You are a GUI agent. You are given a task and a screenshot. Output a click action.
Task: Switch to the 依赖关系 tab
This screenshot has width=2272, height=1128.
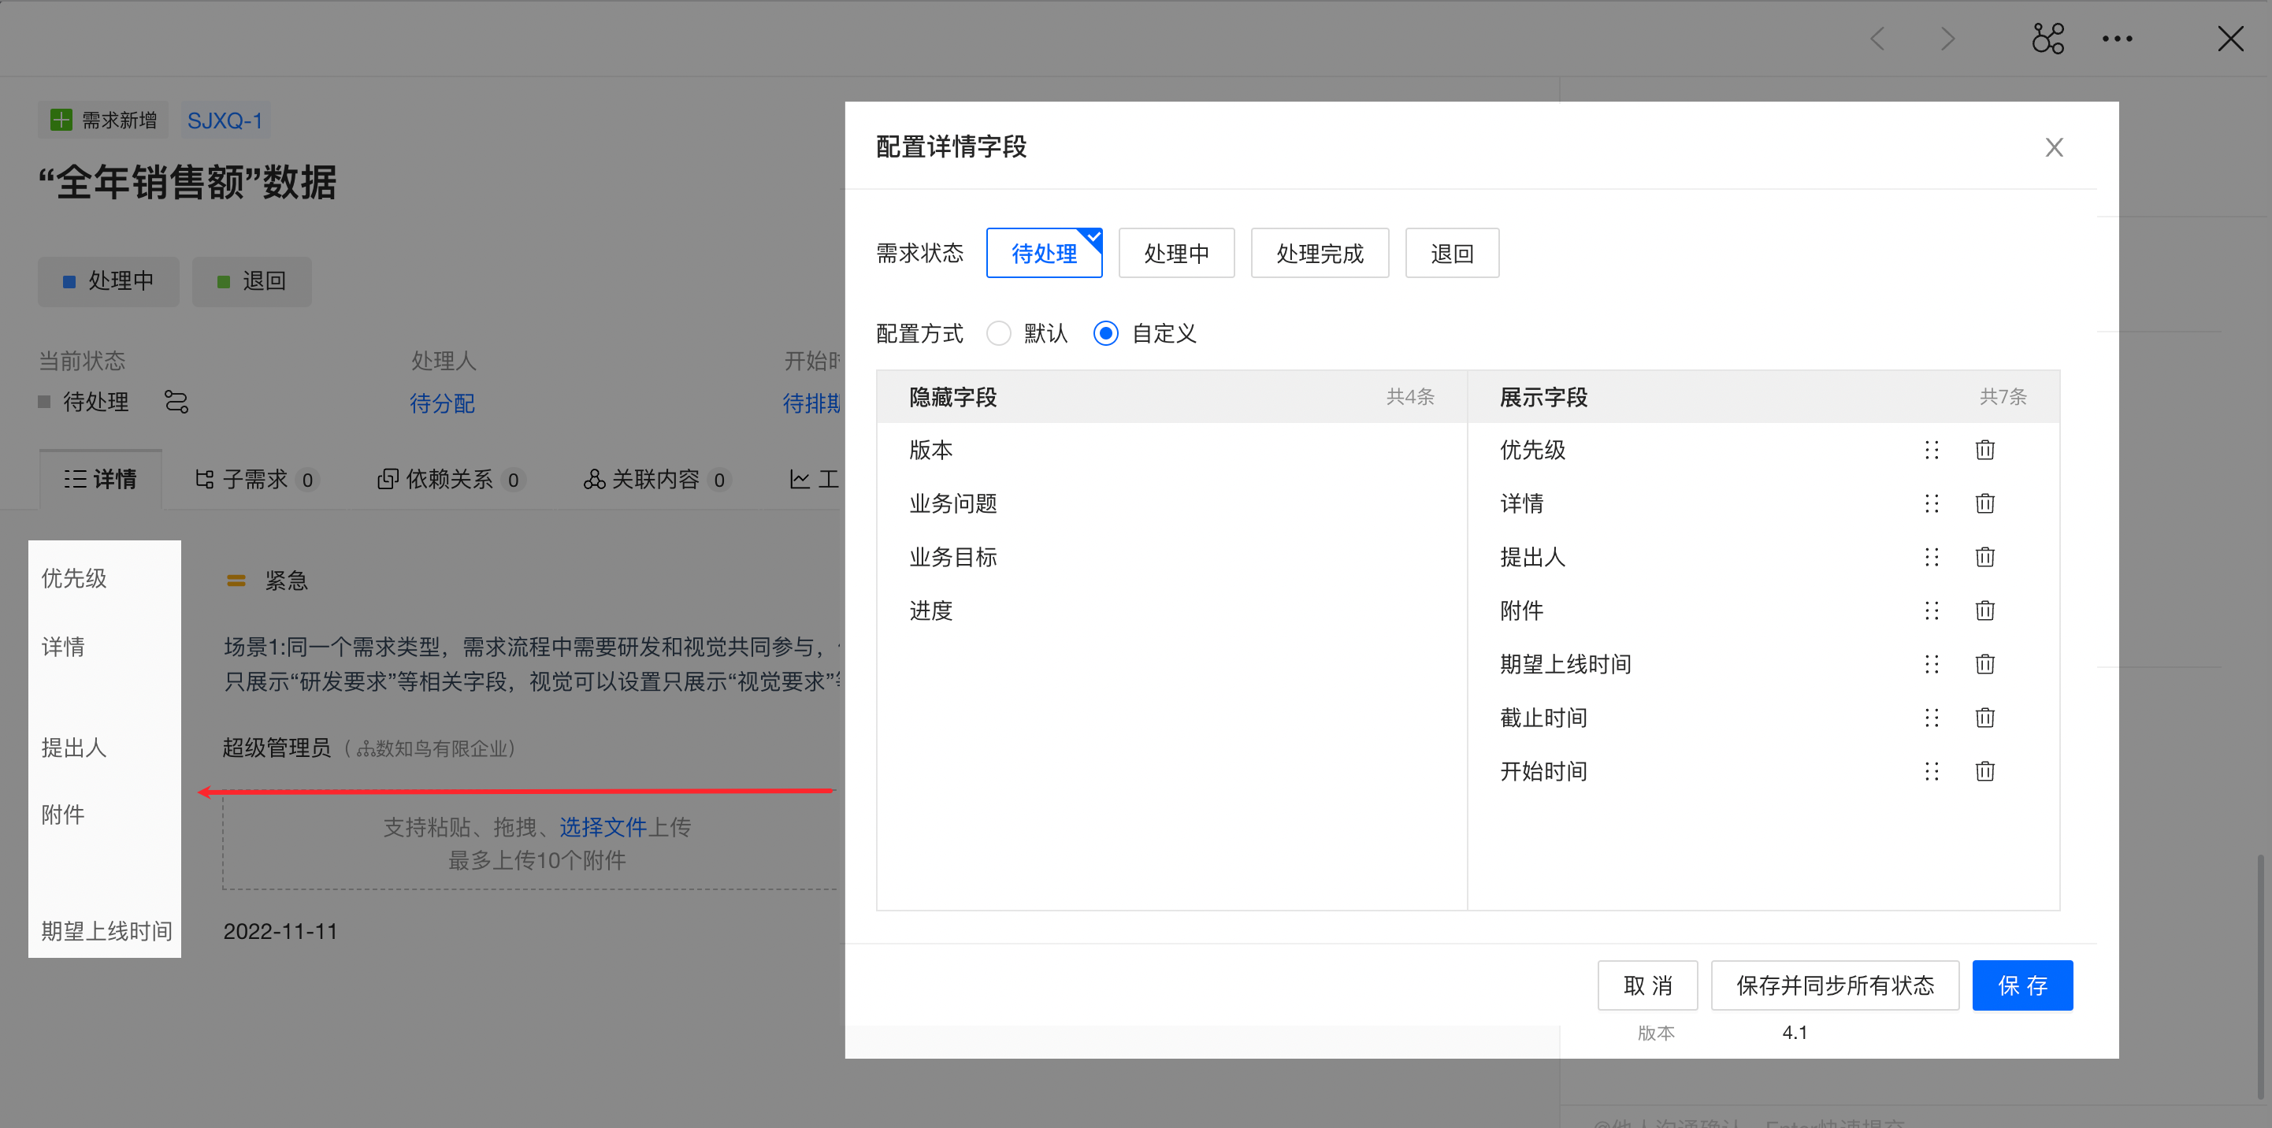450,479
